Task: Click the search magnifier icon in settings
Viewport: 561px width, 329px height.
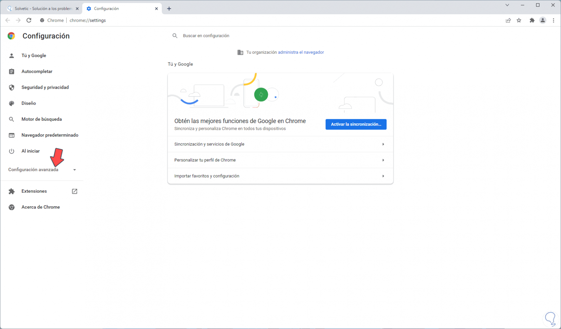Action: (175, 36)
